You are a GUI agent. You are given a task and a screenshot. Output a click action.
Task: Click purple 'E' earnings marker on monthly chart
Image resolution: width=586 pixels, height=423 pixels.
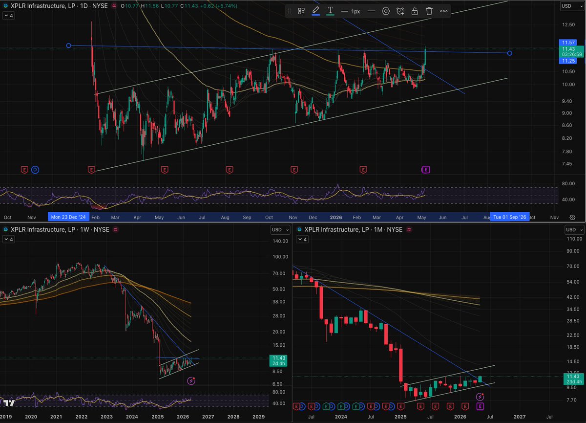481,406
